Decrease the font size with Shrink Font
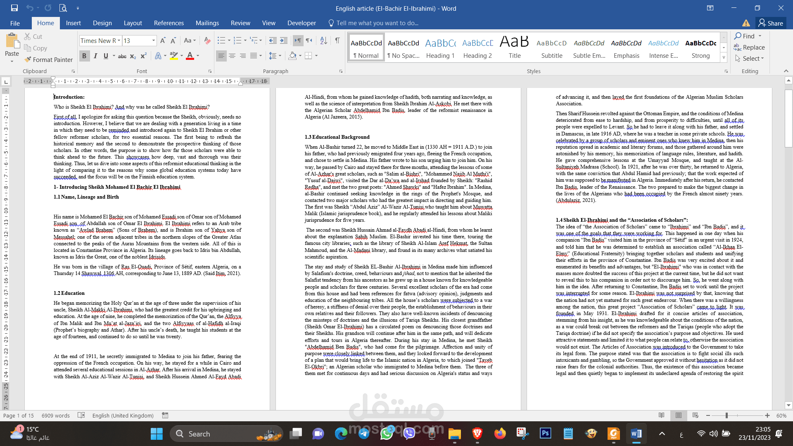Screen dimensions: 793x446 point(173,40)
